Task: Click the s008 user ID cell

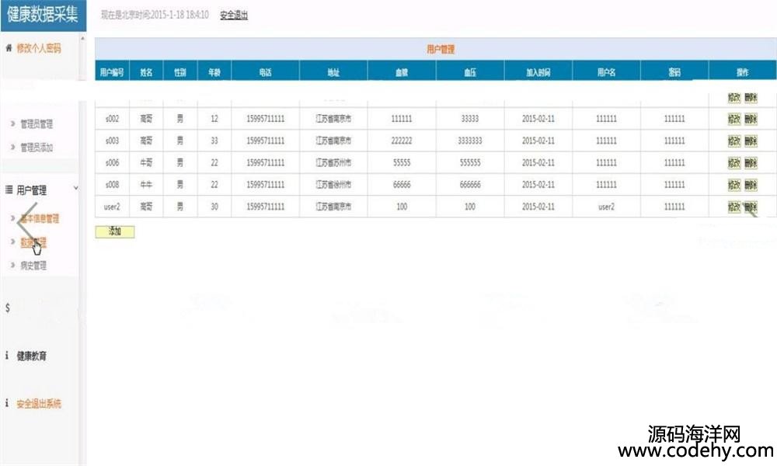Action: click(x=112, y=184)
